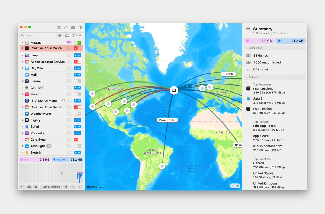Image resolution: width=325 pixels, height=214 pixels.
Task: Select the Flighty app icon
Action: click(x=27, y=120)
